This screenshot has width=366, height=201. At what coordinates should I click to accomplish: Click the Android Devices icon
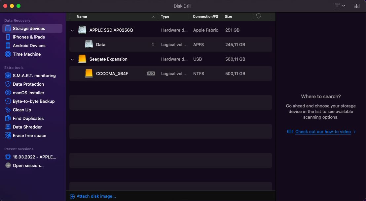pyautogui.click(x=8, y=46)
